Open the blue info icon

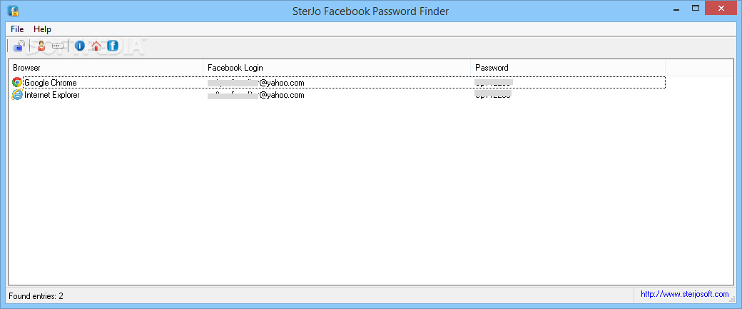[x=80, y=46]
